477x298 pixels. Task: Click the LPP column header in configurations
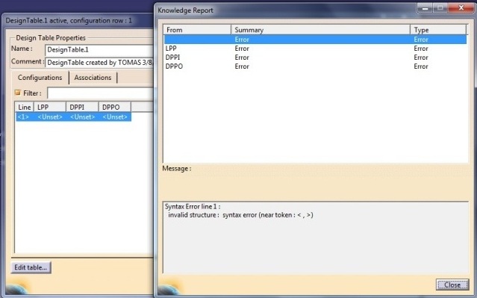[x=49, y=107]
